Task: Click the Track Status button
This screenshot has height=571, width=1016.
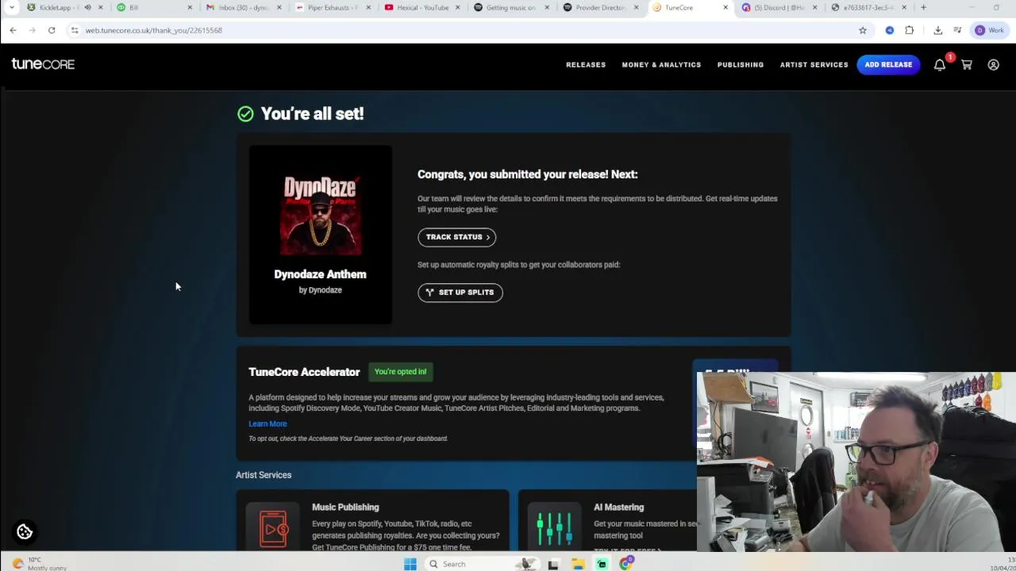Action: (x=457, y=237)
